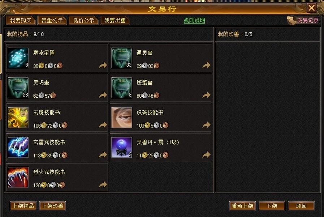Image resolution: width=324 pixels, height=217 pixels.
Task: Select the 玄雷咒技能书 lightning icon
Action: [x=18, y=147]
